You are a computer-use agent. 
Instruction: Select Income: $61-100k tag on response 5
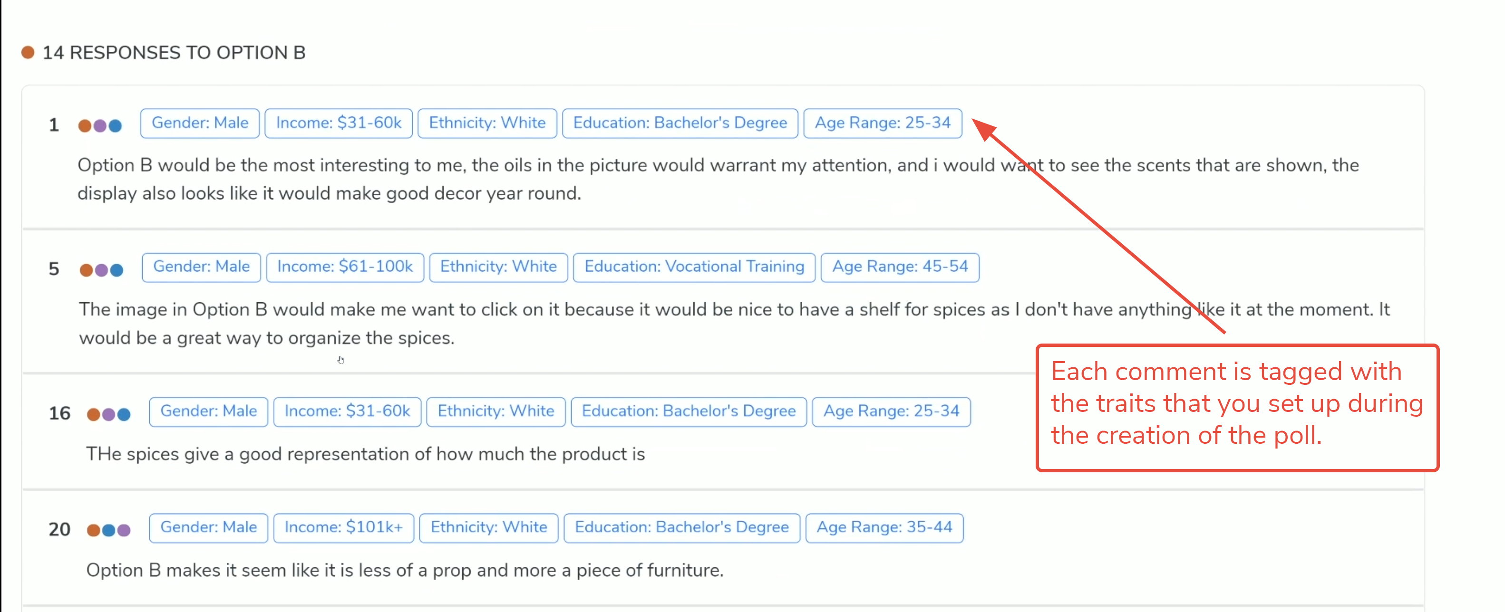click(345, 267)
